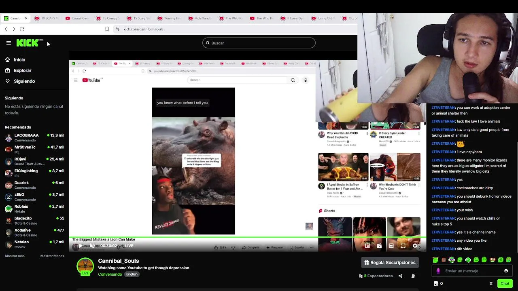Click 'Why You Should AVOID Dead Elephants' video
The height and width of the screenshot is (291, 518).
pos(343,135)
